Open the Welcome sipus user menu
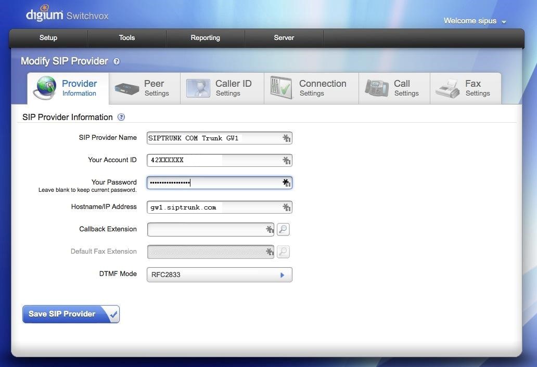 [475, 21]
